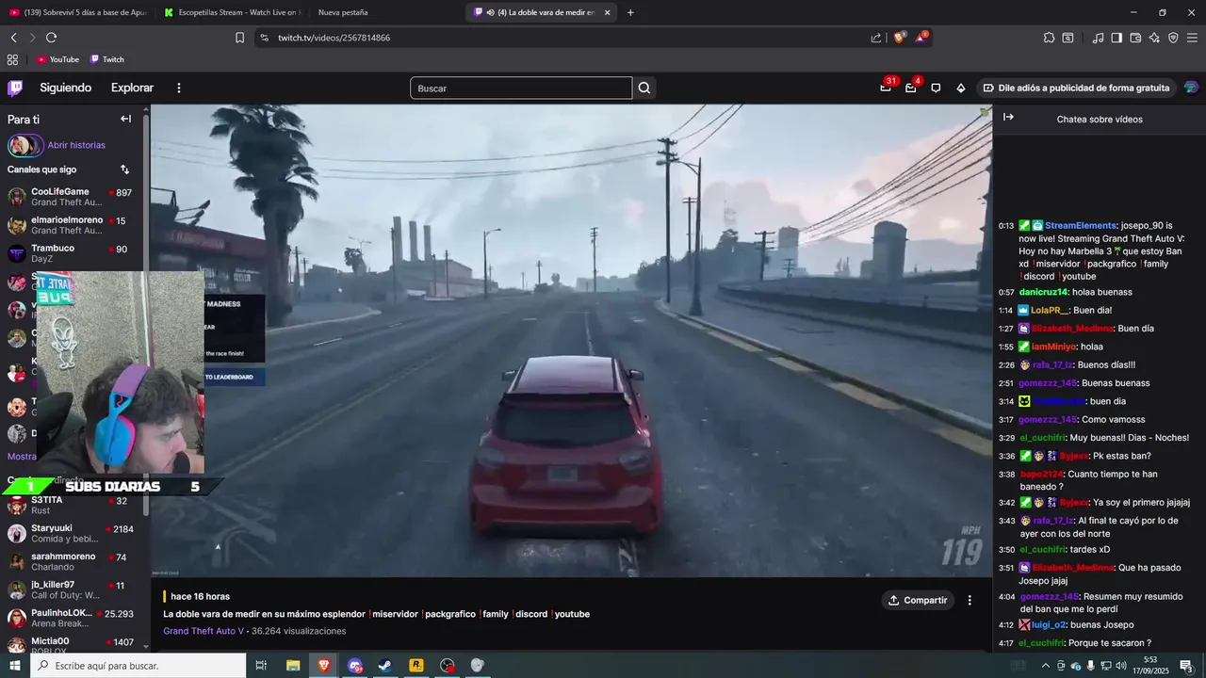Image resolution: width=1206 pixels, height=678 pixels.
Task: Close the La doble vara de medir tab
Action: point(607,12)
